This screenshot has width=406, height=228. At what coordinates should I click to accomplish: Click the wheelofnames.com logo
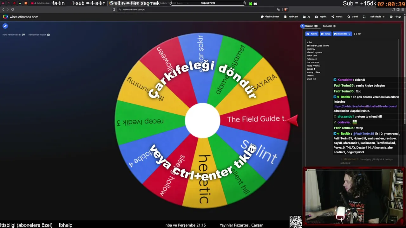pyautogui.click(x=21, y=17)
